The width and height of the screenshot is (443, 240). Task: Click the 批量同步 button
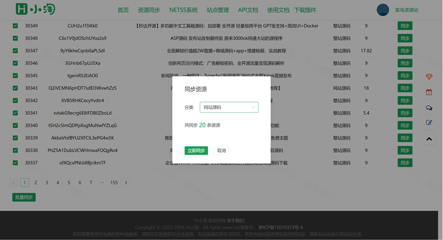click(24, 197)
